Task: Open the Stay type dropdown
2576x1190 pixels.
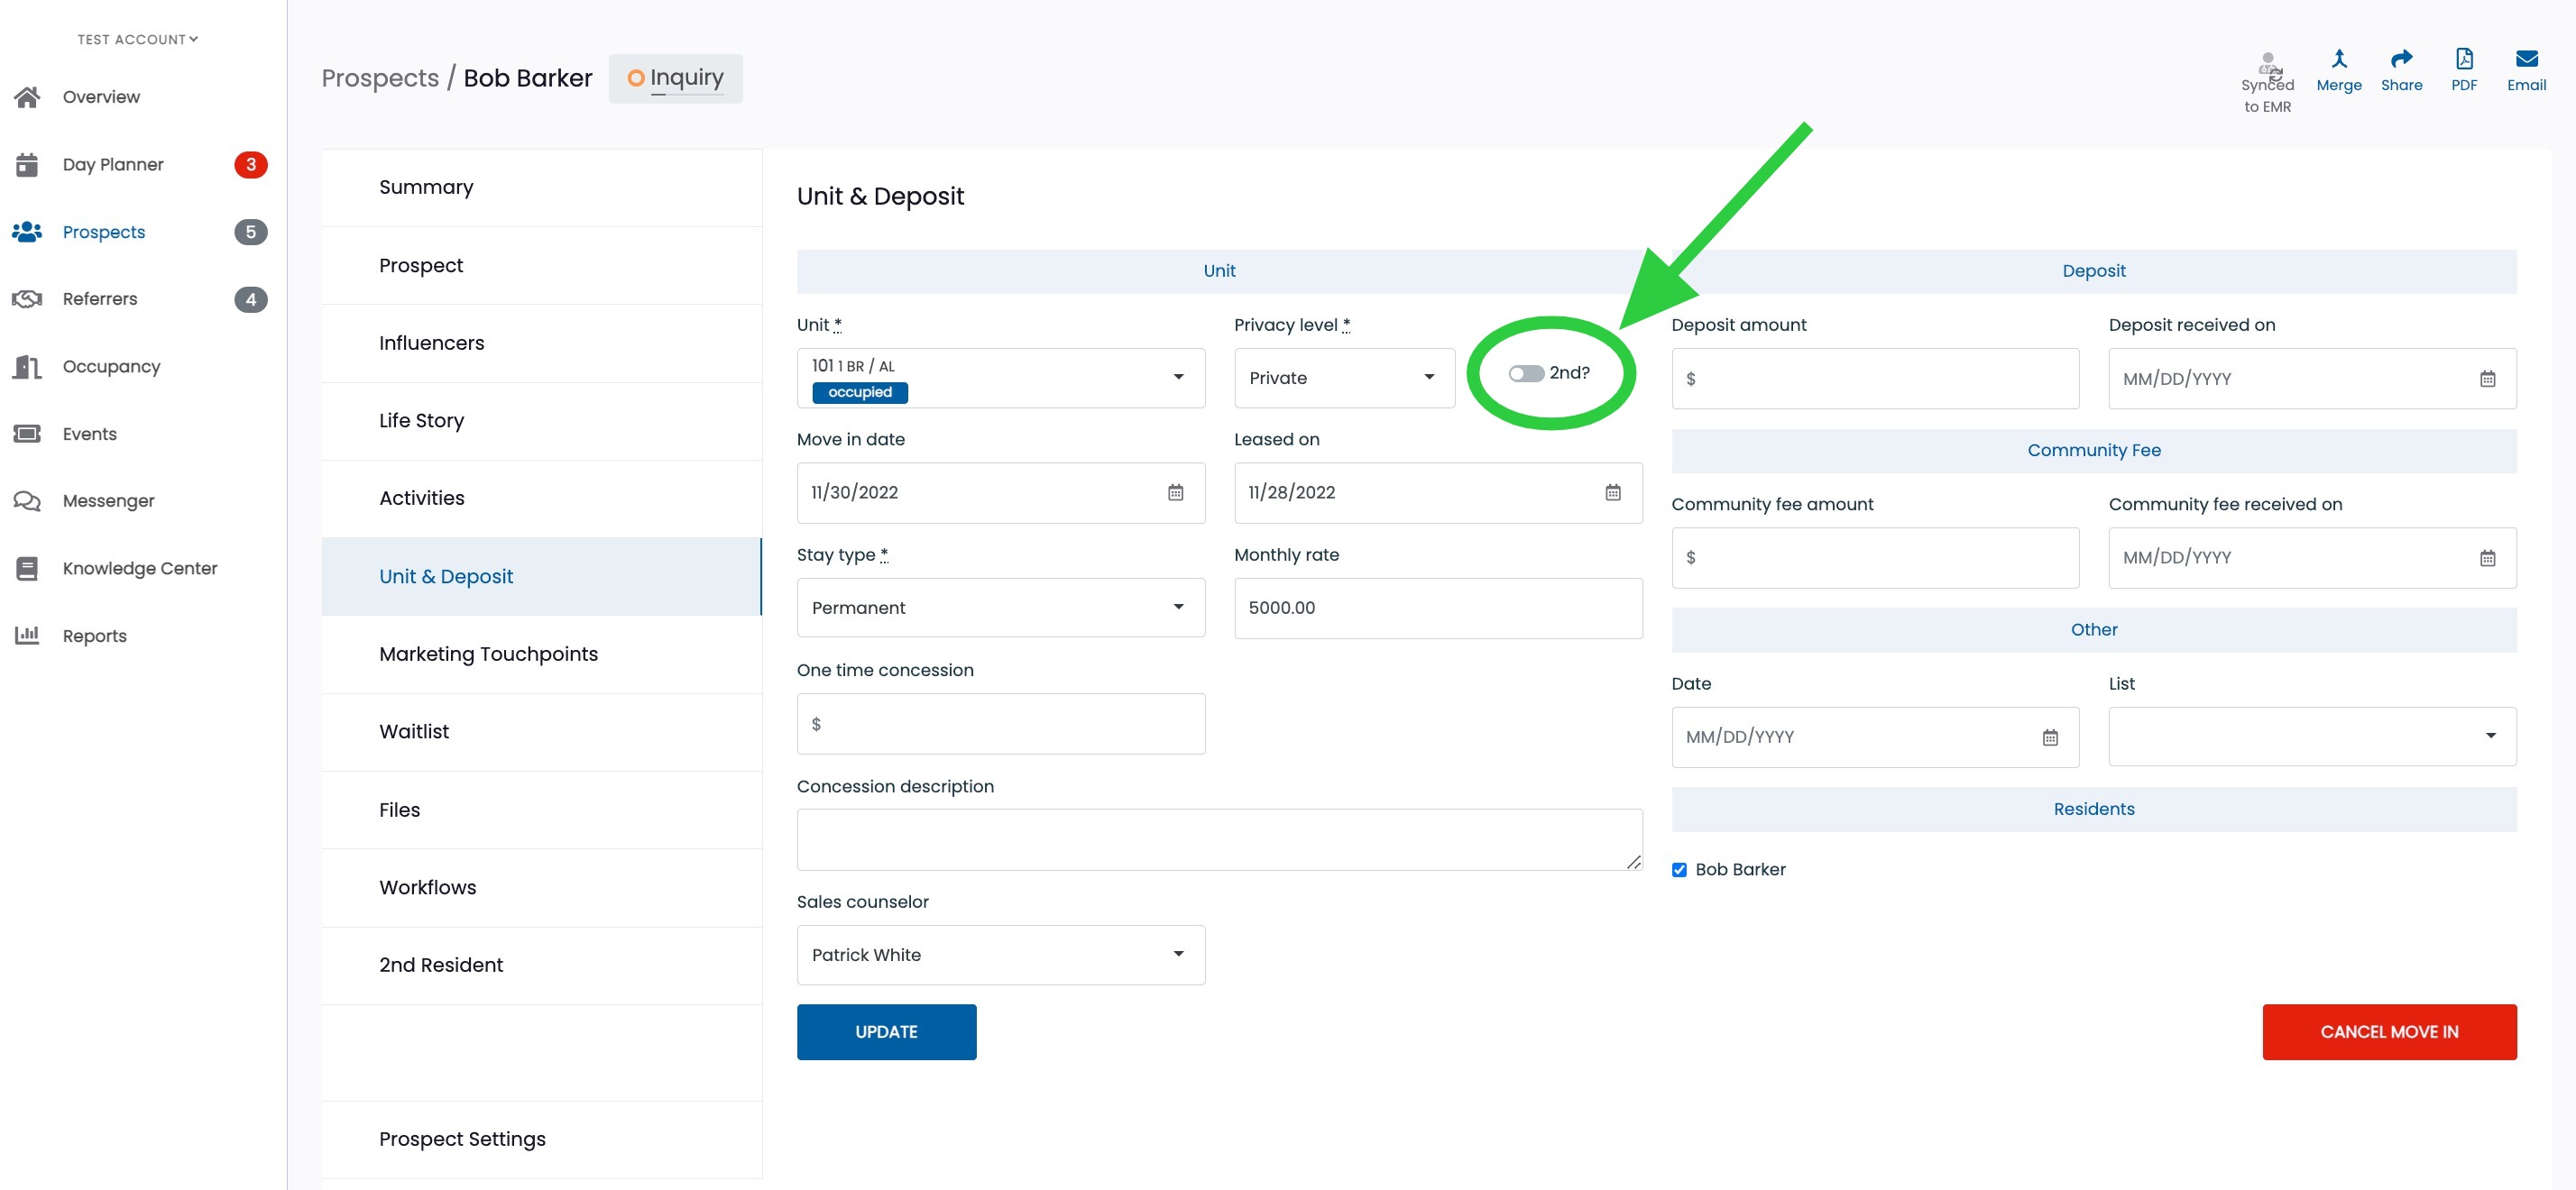Action: tap(1000, 608)
